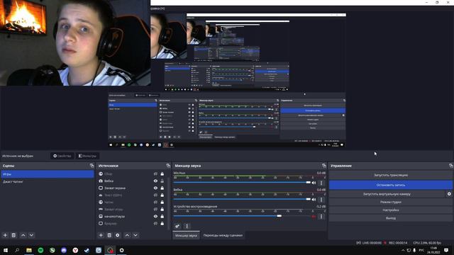The width and height of the screenshot is (454, 255).
Task: Open source properties gear in Источники toolbar
Action: pyautogui.click(x=118, y=235)
